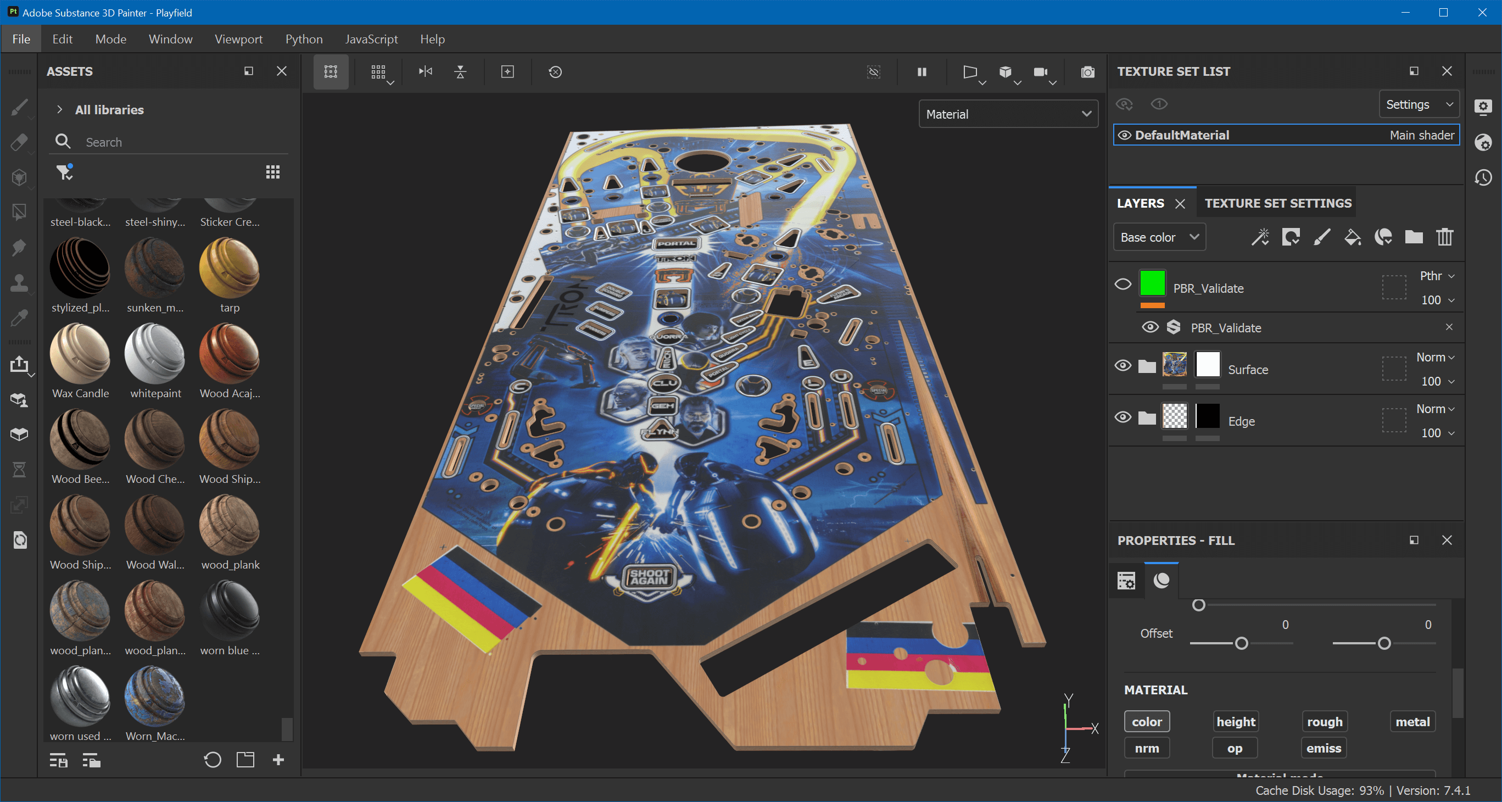Open the Edit menu
Viewport: 1502px width, 802px height.
click(62, 39)
